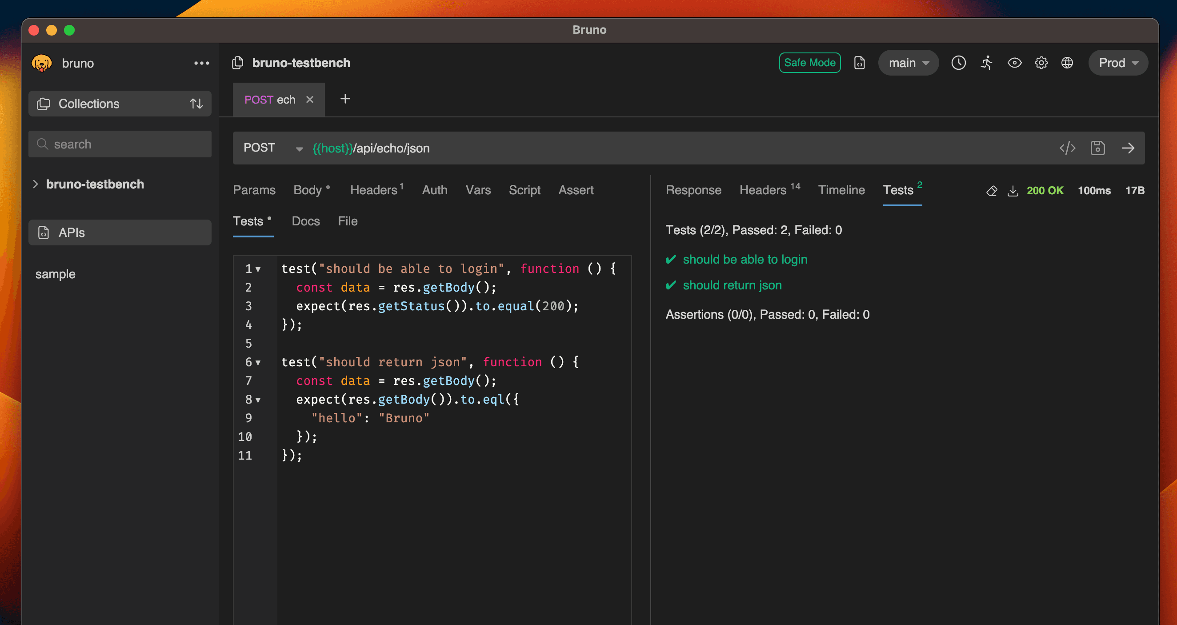Switch to the Response tab
Screen dimensions: 1177x625
point(694,189)
